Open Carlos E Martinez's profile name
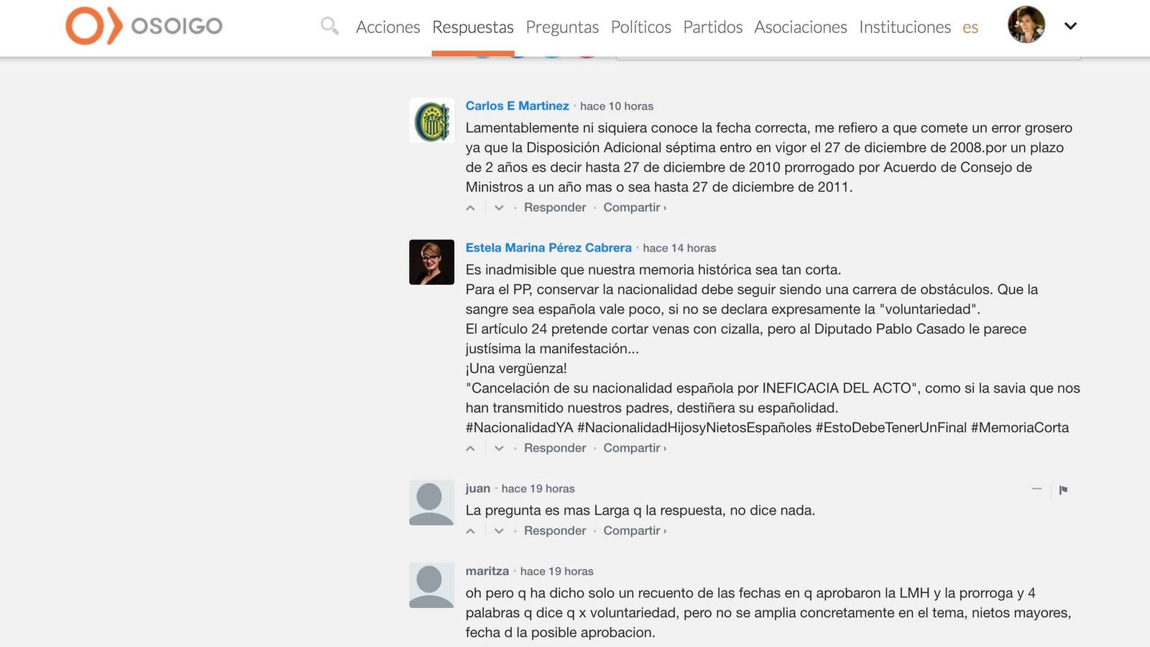The height and width of the screenshot is (647, 1150). click(x=517, y=106)
